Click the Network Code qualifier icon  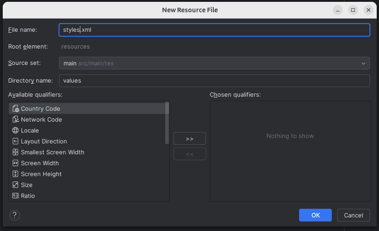click(x=15, y=119)
